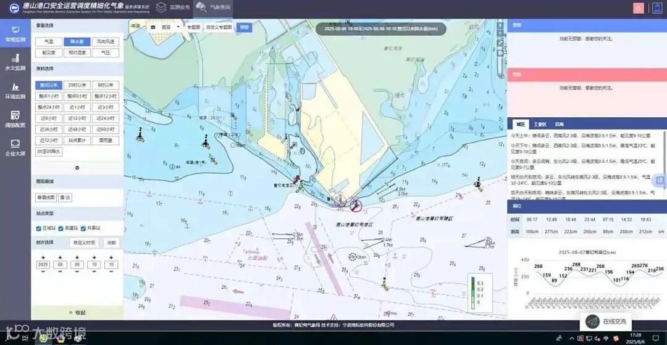Click the floating blue side tab icon
The height and width of the screenshot is (345, 667).
click(x=661, y=181)
